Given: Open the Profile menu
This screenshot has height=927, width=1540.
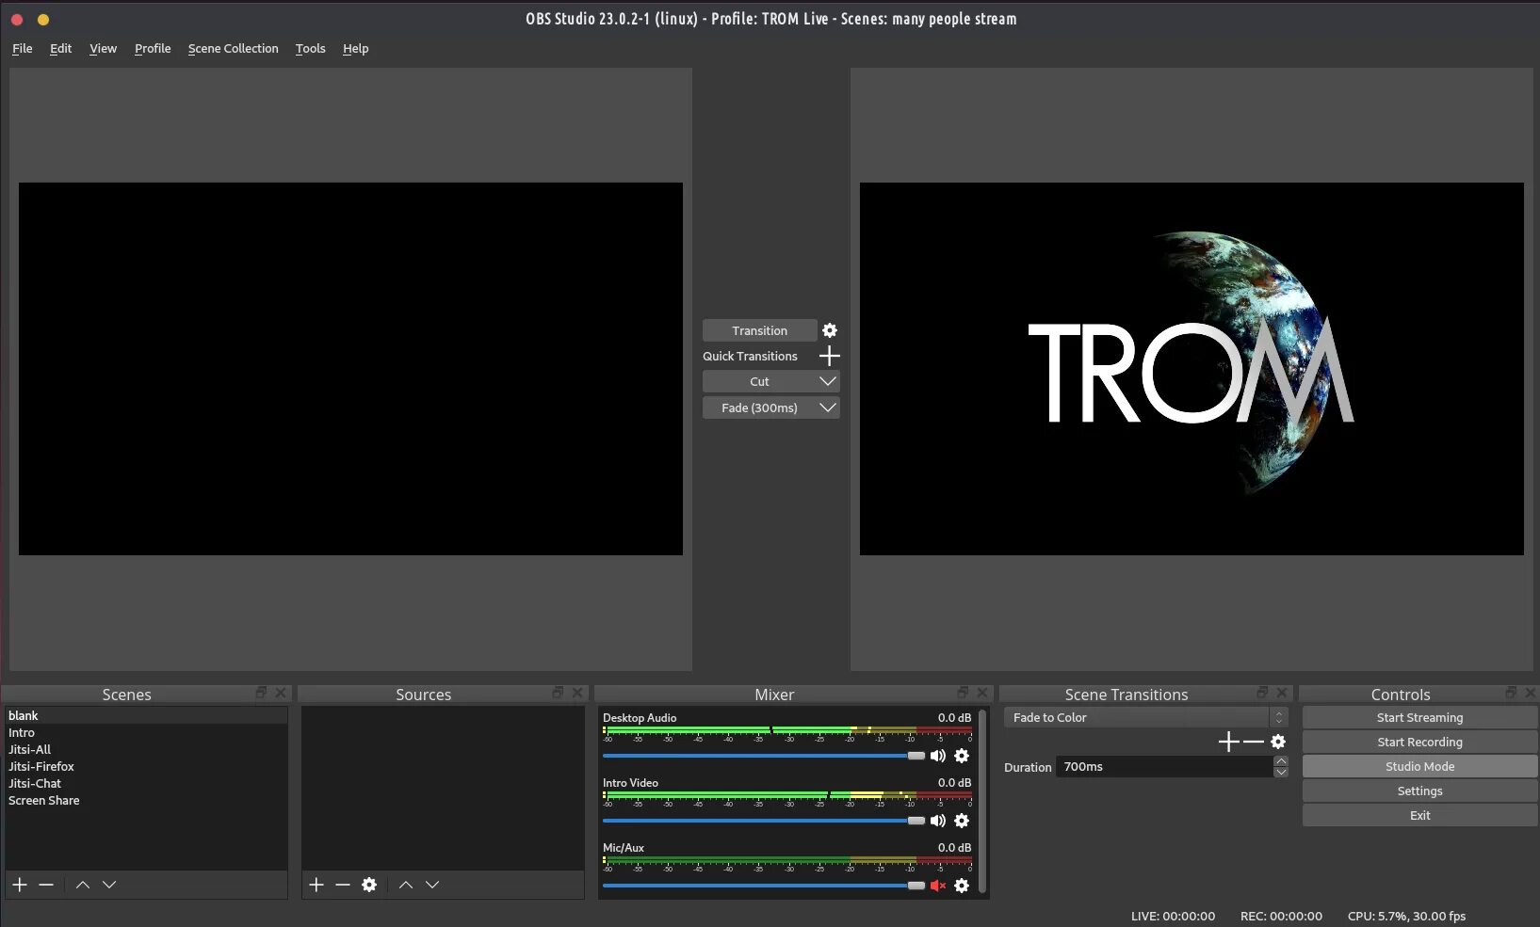Looking at the screenshot, I should (153, 48).
